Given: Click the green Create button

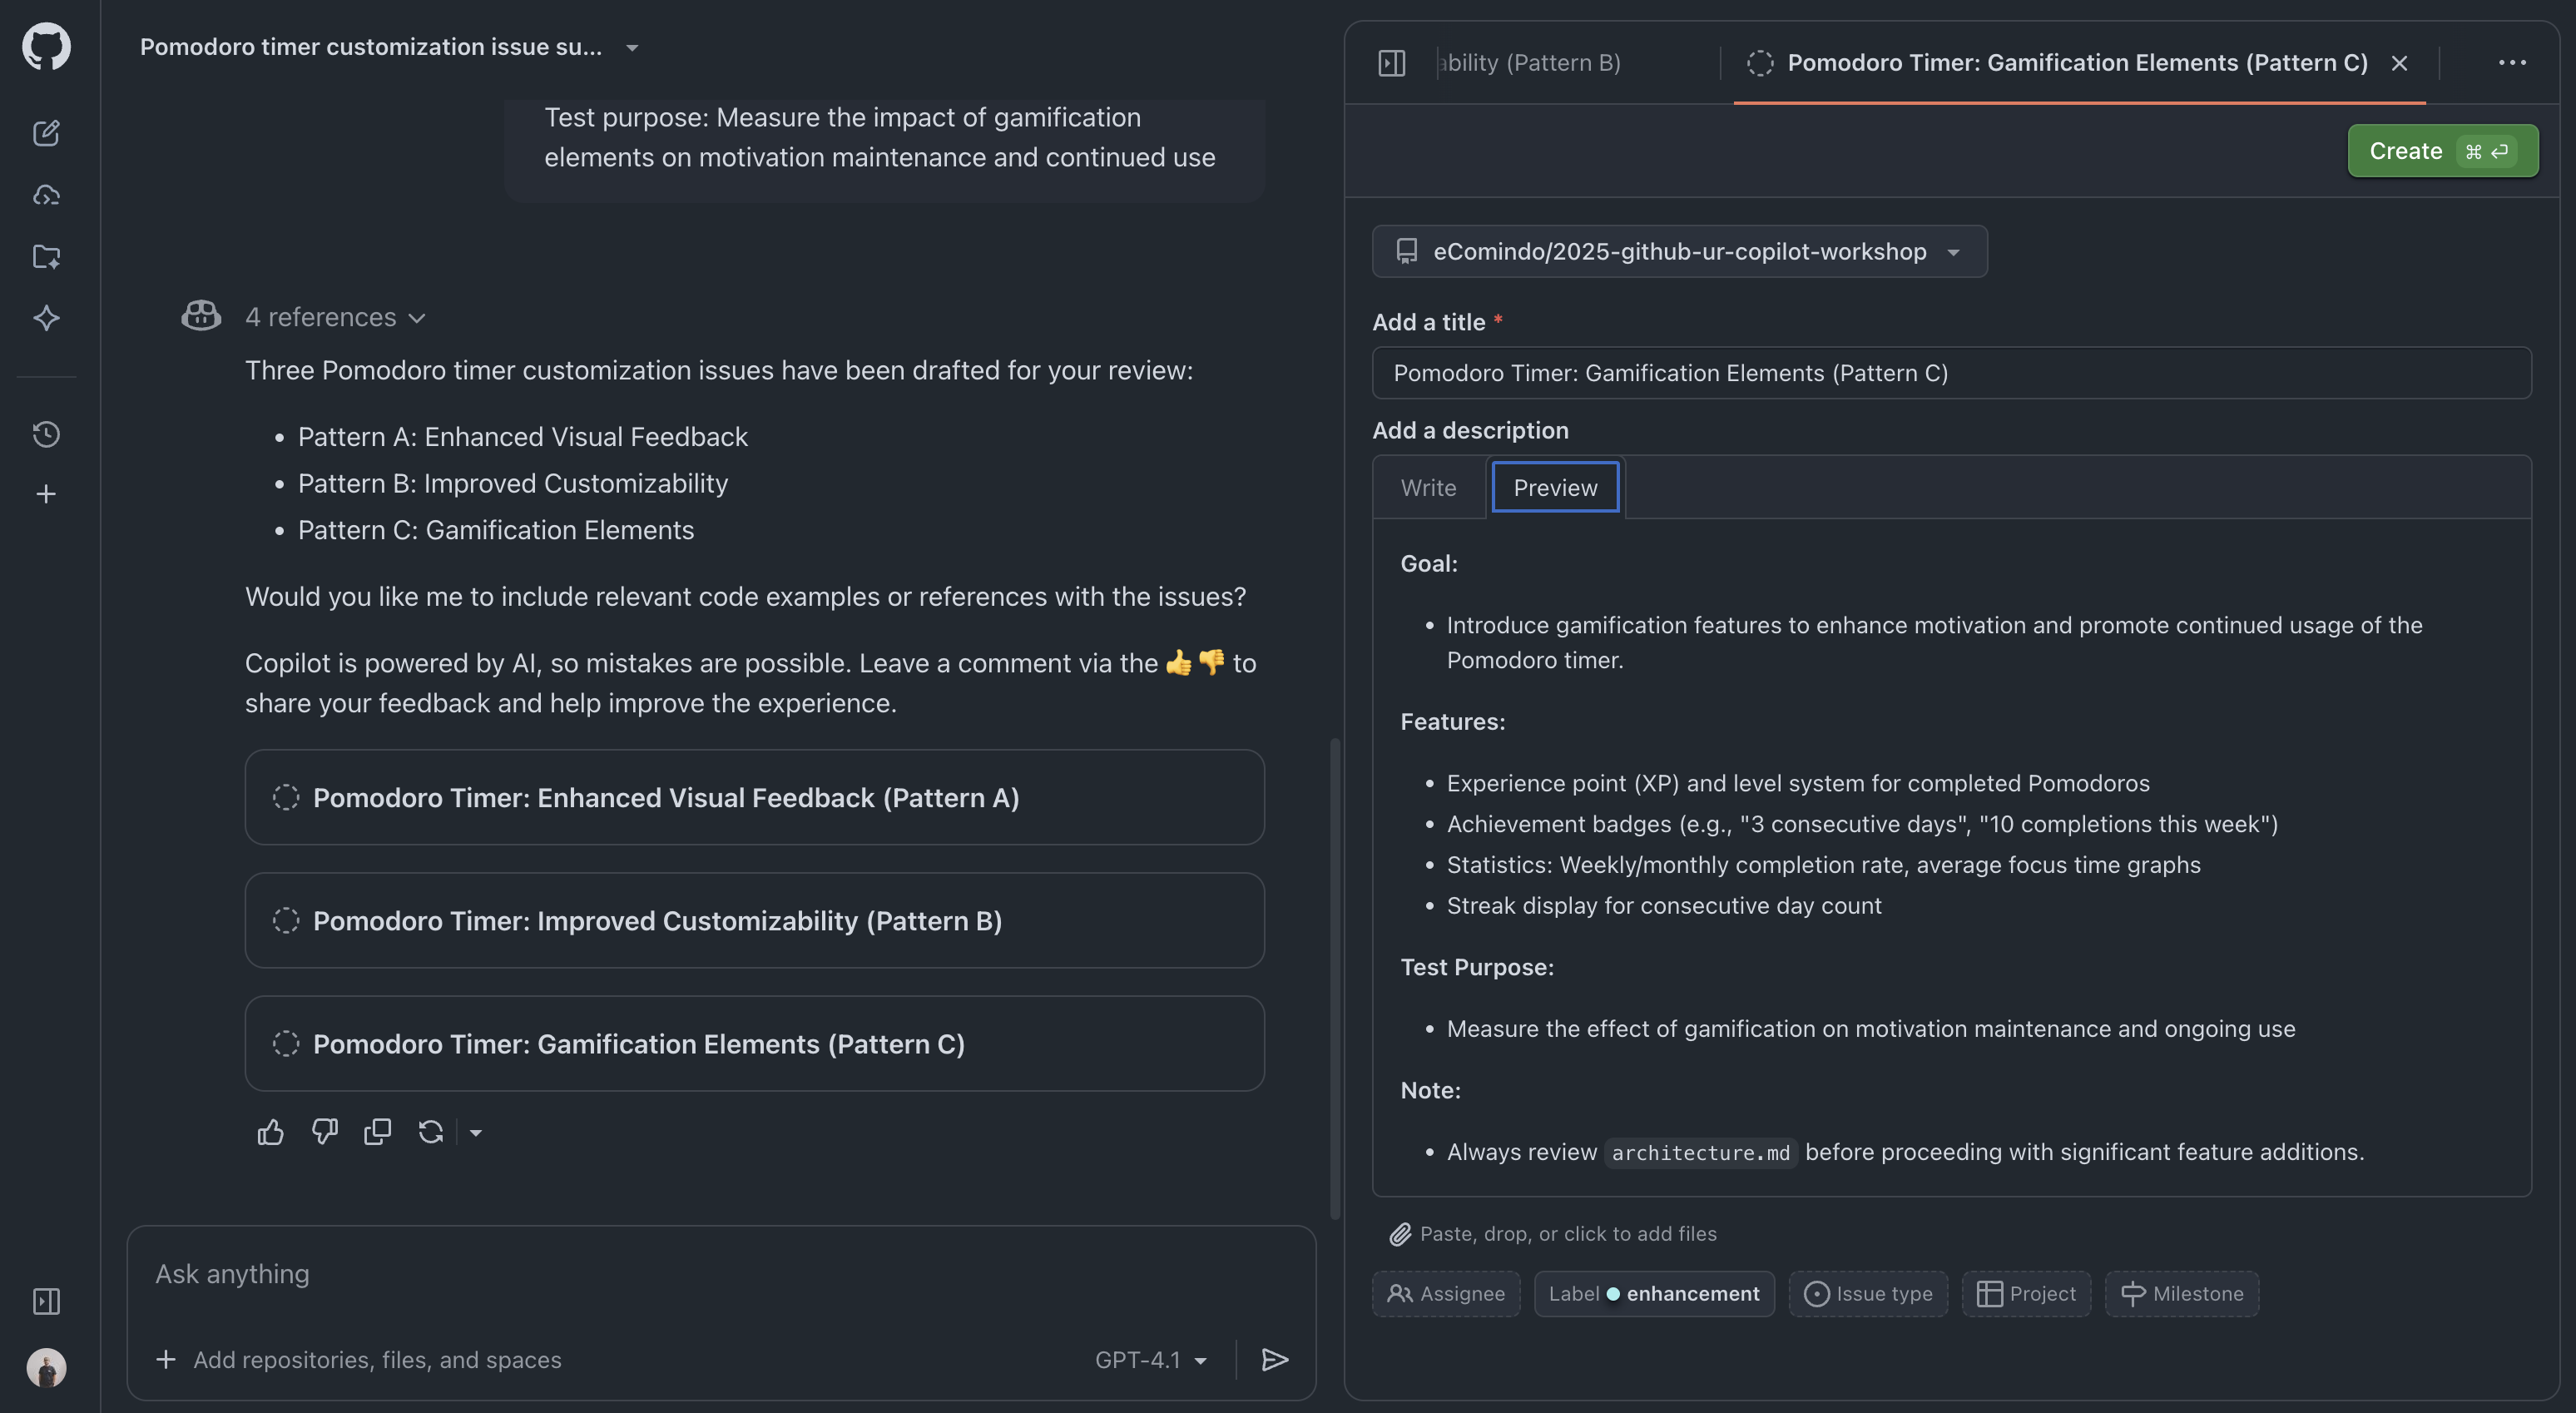Looking at the screenshot, I should 2442,151.
